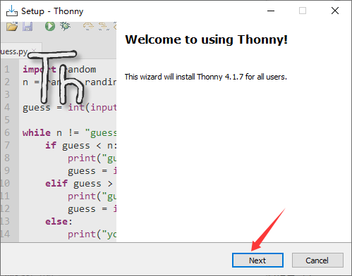This screenshot has width=352, height=276.
Task: Click the Next button
Action: [257, 260]
